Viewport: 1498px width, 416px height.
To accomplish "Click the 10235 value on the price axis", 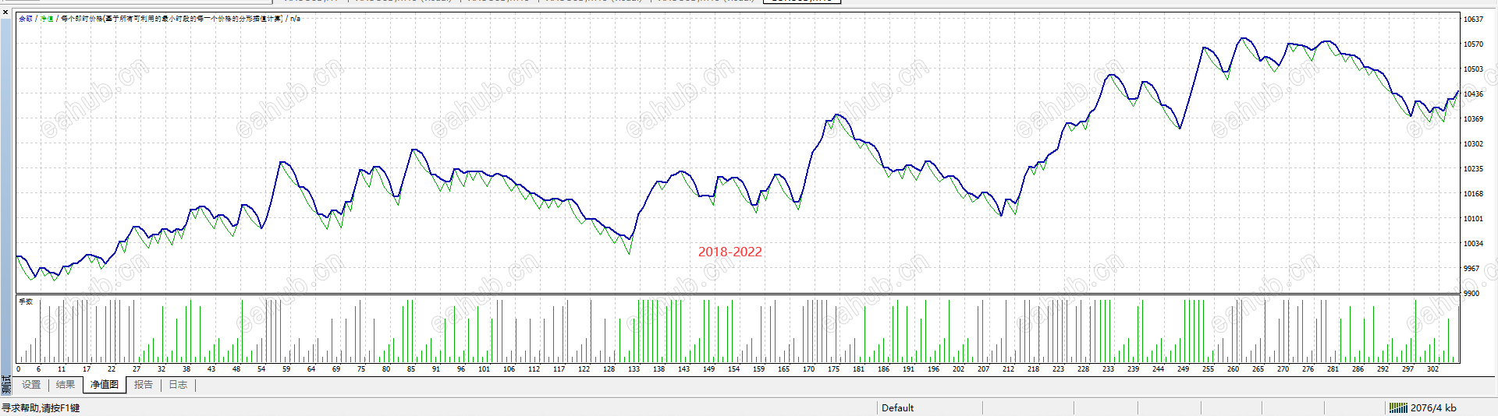I will (x=1473, y=169).
